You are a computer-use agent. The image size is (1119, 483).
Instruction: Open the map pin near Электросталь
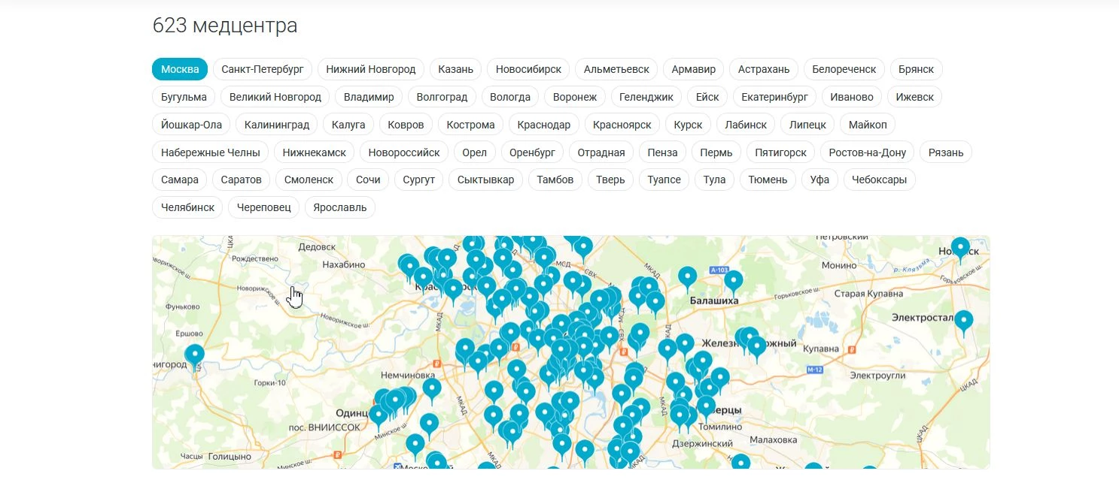pos(963,321)
